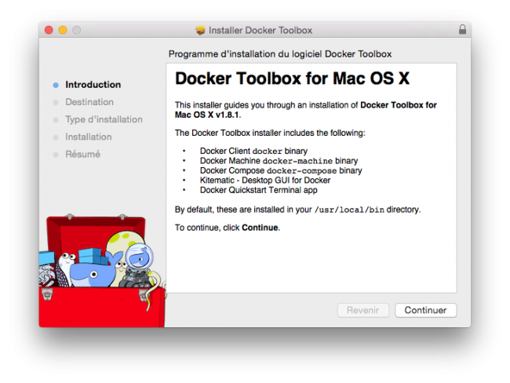Select the Destination step in the sidebar
The image size is (510, 383).
(x=89, y=102)
